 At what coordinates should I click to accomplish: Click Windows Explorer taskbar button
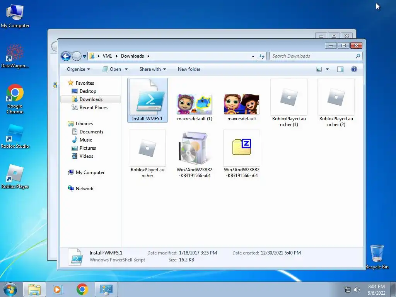(x=34, y=289)
